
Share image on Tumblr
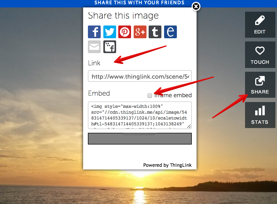click(155, 32)
